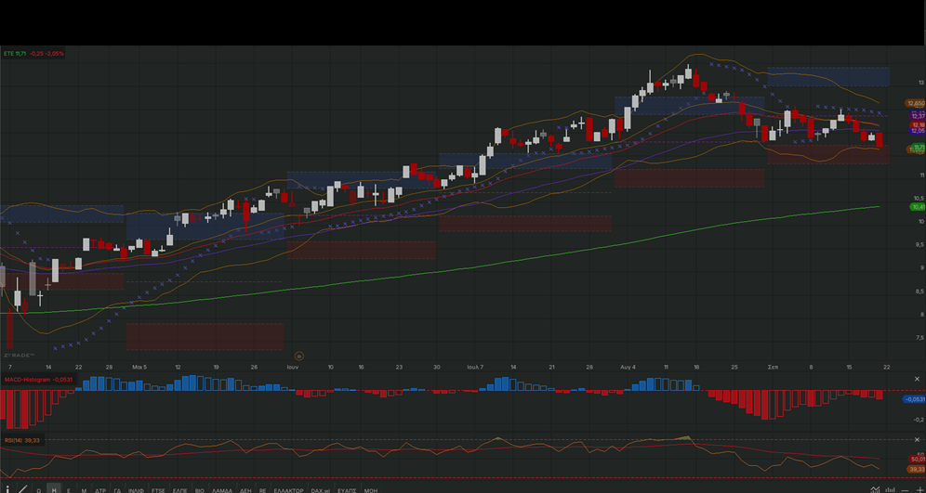The width and height of the screenshot is (926, 493).
Task: Select the M (monthly) timeframe button
Action: tap(84, 490)
